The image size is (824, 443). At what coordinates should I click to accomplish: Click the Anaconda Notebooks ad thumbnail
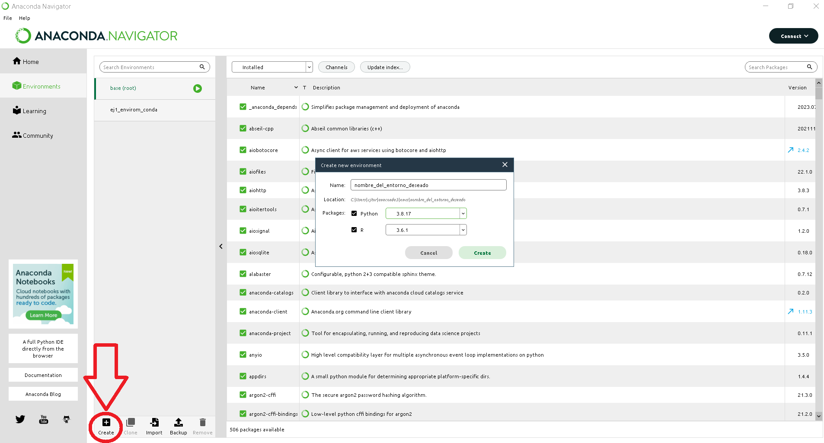(x=43, y=294)
